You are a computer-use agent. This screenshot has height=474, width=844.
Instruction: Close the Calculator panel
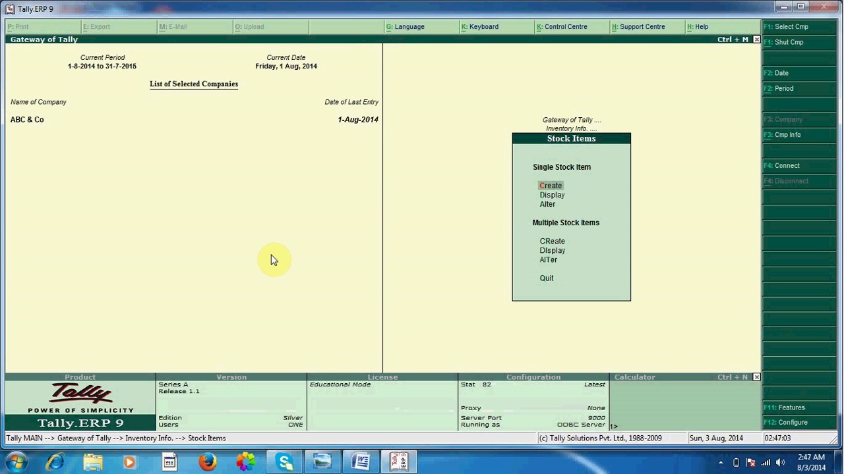click(756, 377)
